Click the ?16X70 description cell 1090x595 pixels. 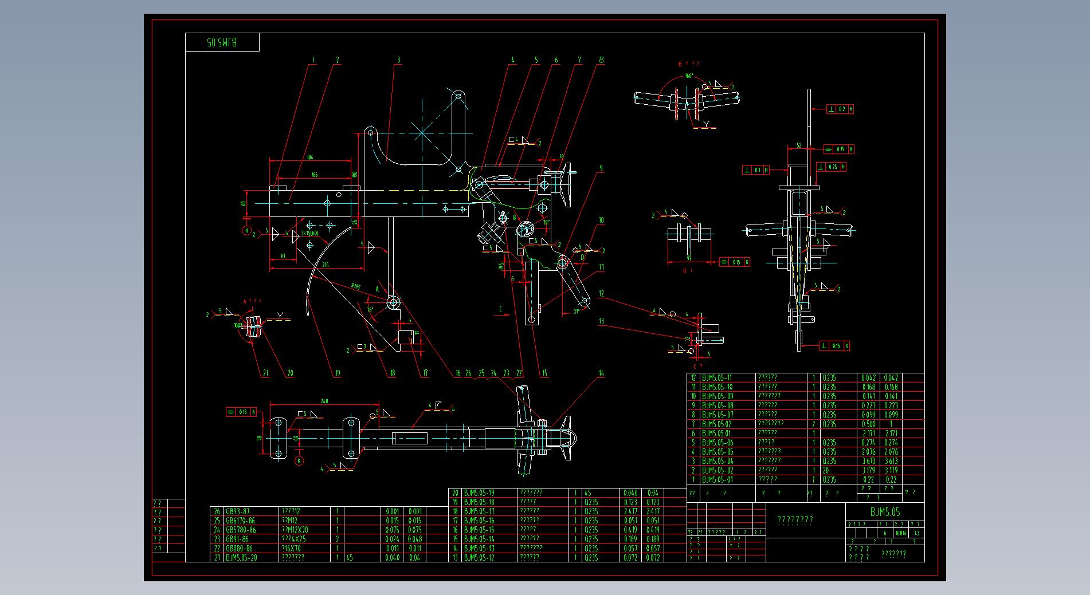pos(291,548)
